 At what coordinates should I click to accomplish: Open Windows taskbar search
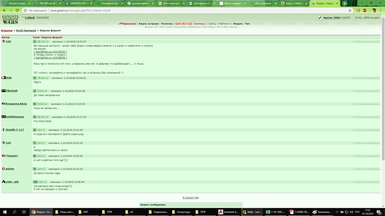[14, 212]
